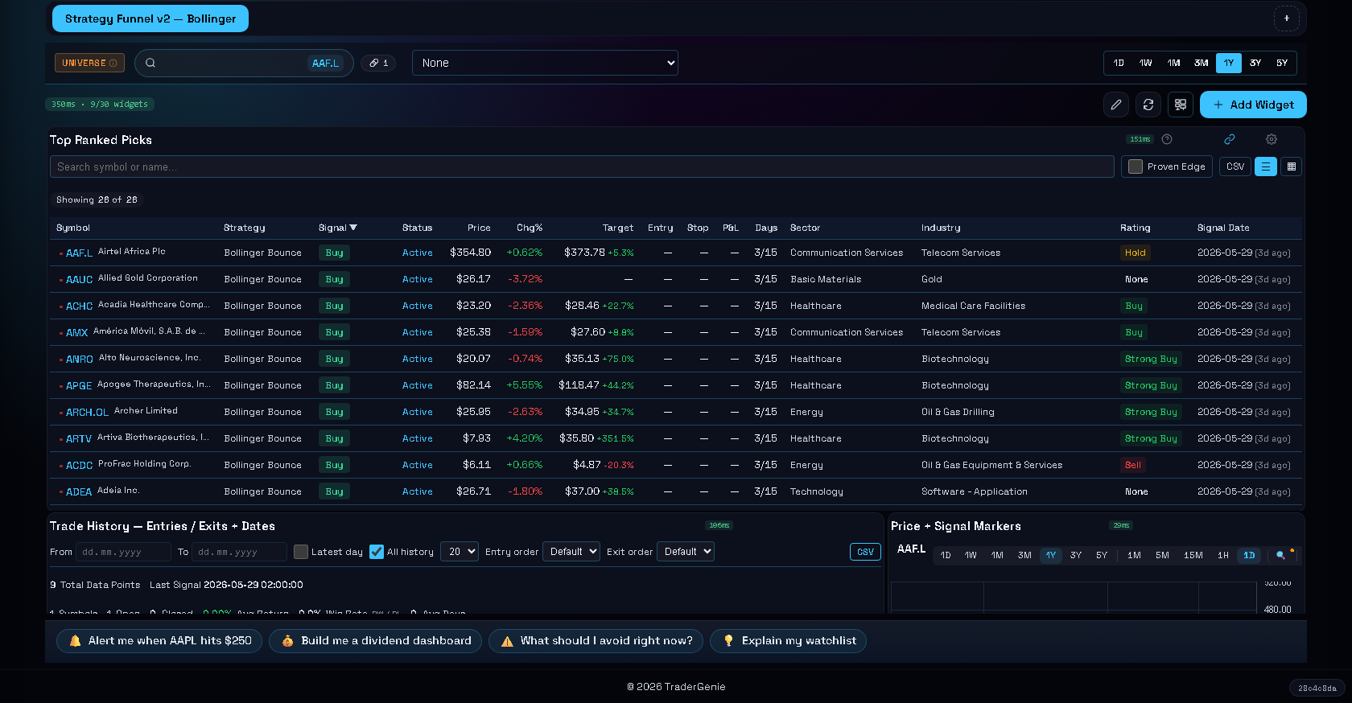Open the widget layout arrangement icon

[x=1181, y=105]
